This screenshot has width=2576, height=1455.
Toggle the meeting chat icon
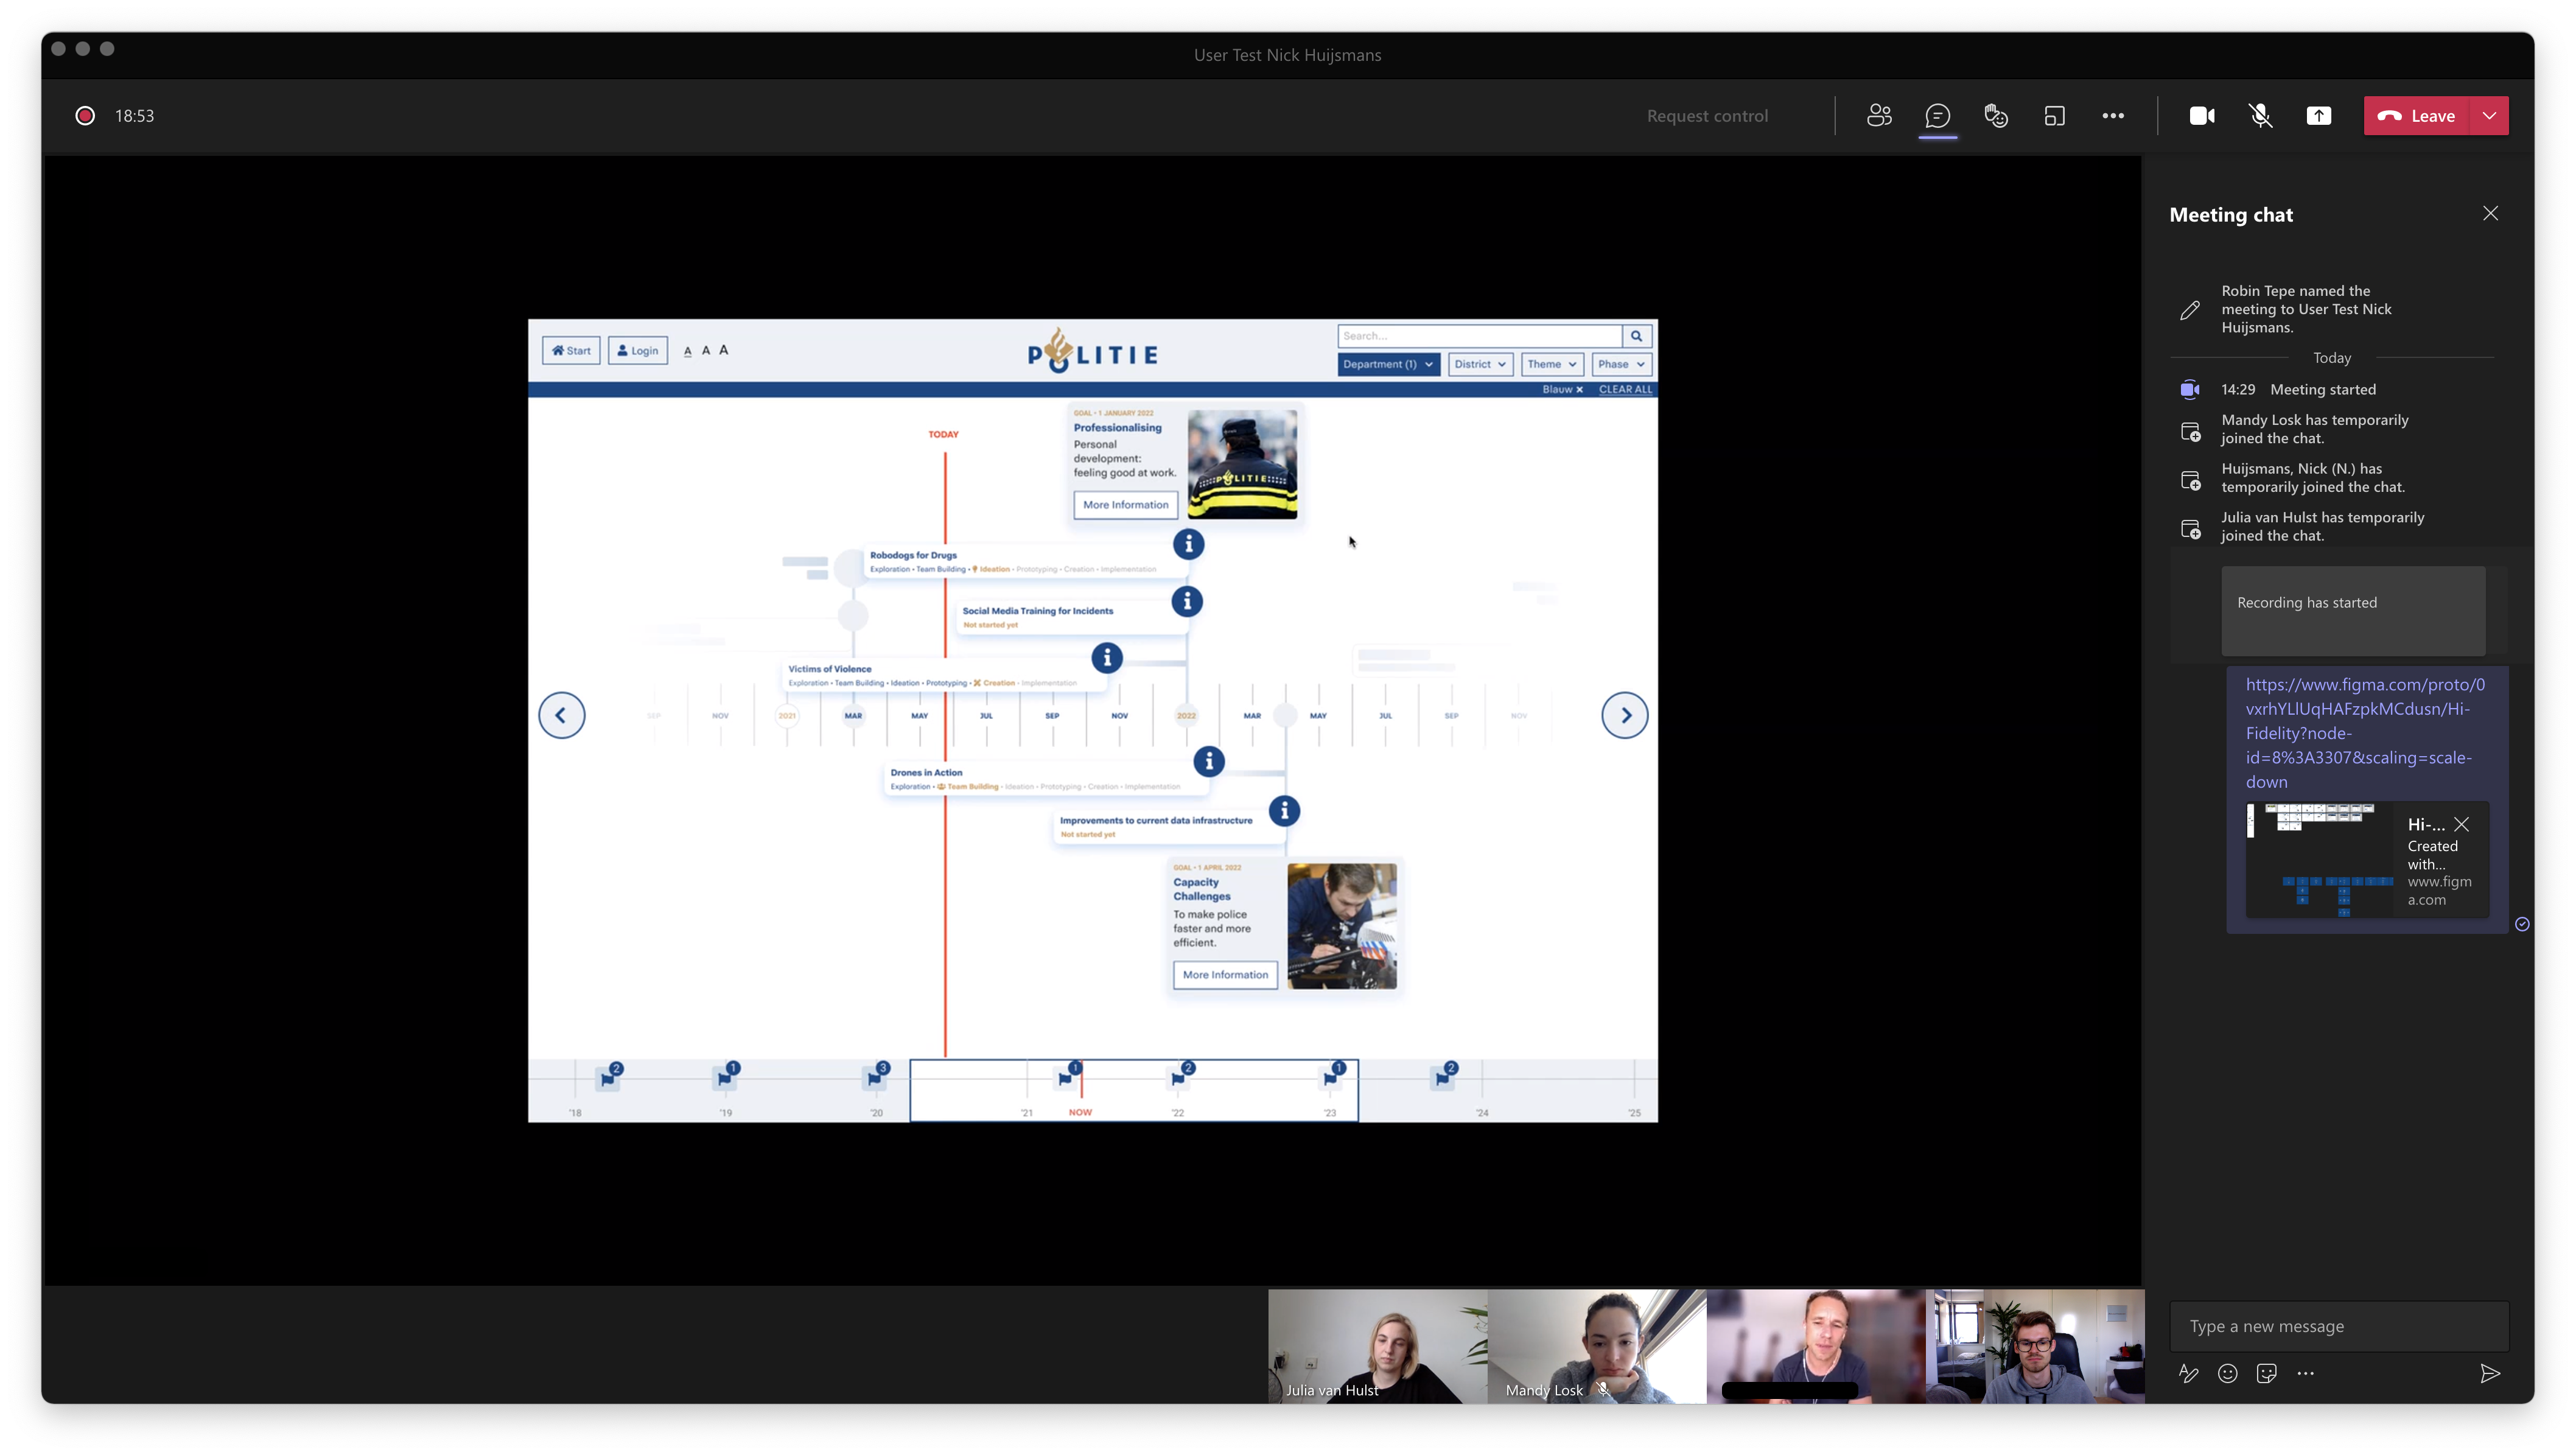(x=1937, y=116)
